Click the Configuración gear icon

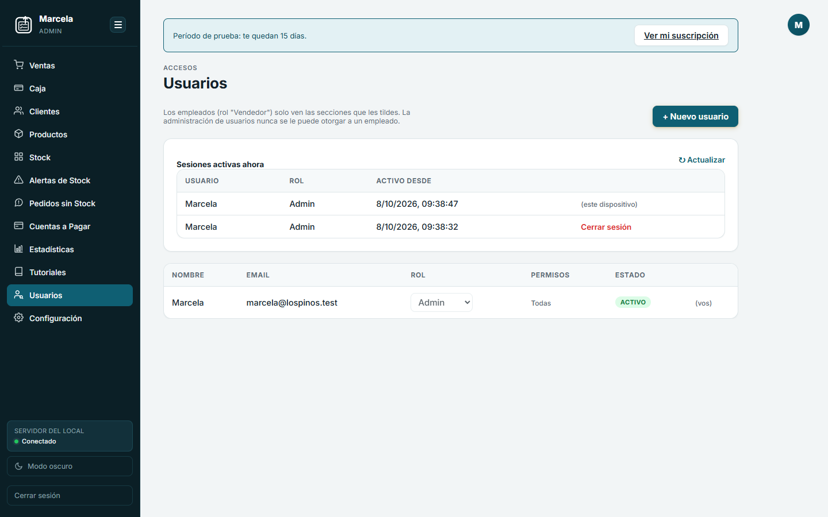click(19, 318)
